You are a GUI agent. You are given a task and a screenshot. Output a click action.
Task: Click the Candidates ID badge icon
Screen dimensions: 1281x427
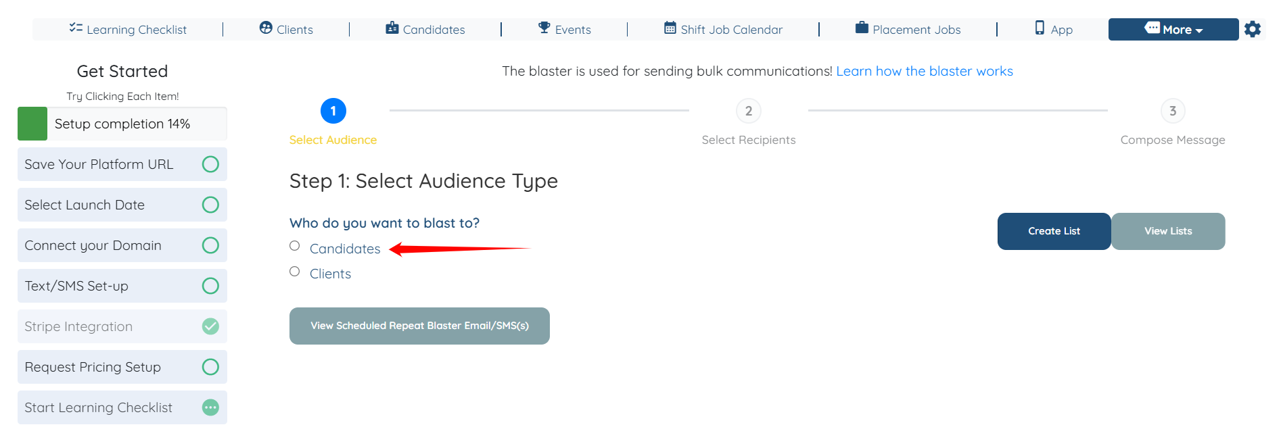point(392,28)
